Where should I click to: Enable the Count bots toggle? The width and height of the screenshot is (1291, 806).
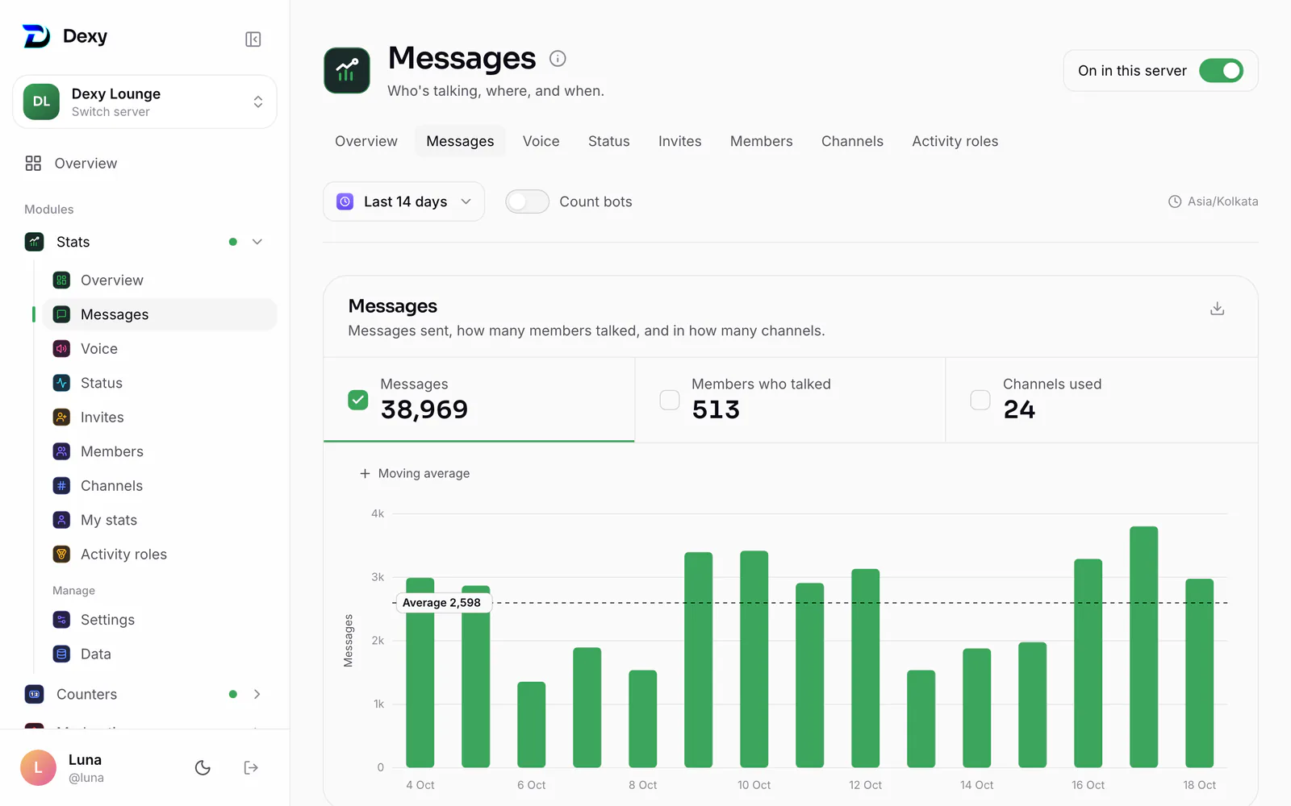tap(527, 201)
